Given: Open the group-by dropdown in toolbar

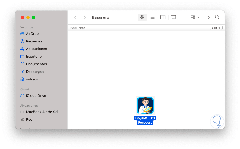Looking at the screenshot, I should click(195, 17).
